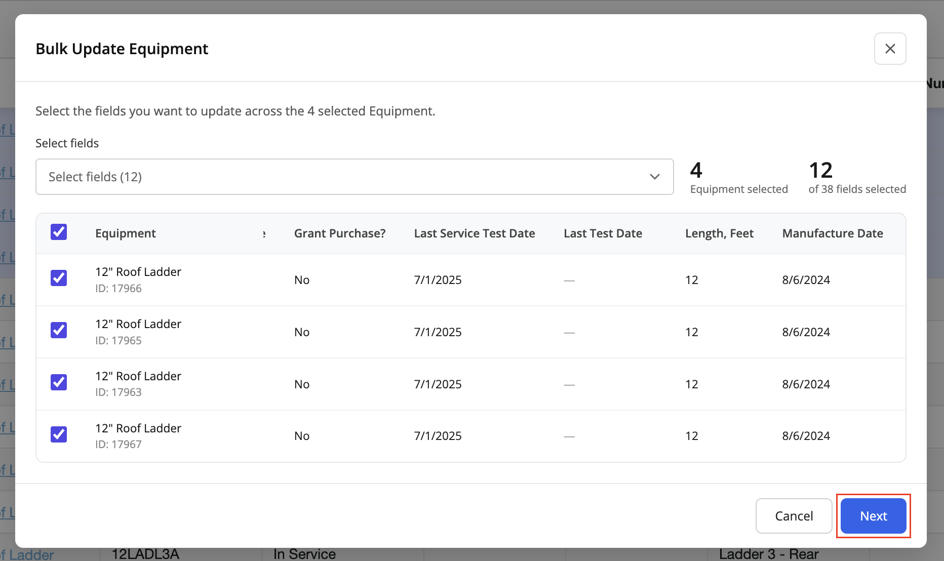
Task: Click the '4 Equipment selected' counter
Action: (739, 178)
